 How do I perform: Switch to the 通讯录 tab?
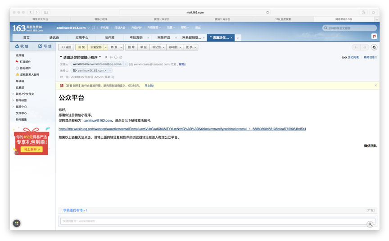54,37
